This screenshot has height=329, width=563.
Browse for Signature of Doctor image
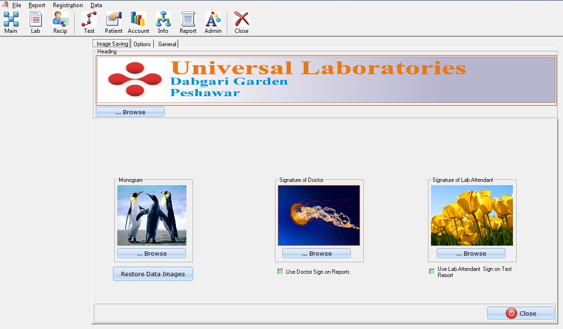point(317,253)
